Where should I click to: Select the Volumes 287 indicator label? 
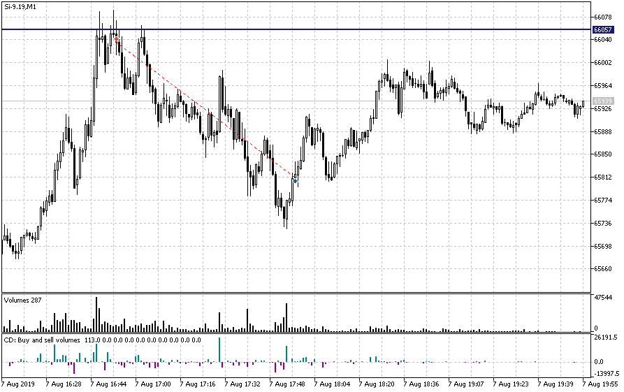tap(22, 300)
